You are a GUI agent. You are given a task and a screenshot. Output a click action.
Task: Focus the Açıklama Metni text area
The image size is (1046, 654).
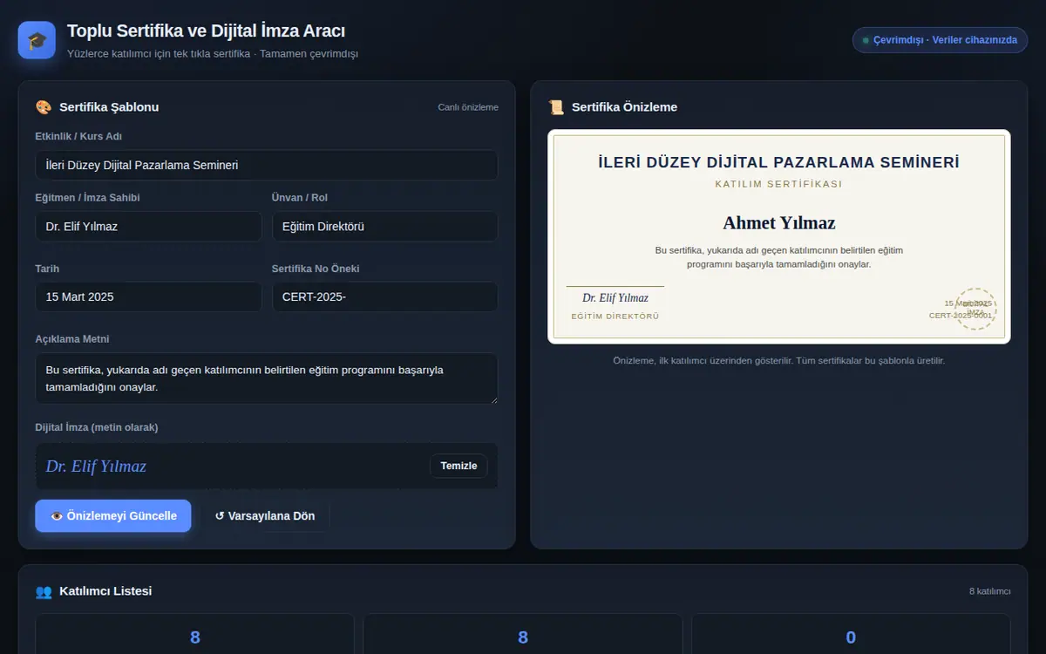[x=267, y=378]
